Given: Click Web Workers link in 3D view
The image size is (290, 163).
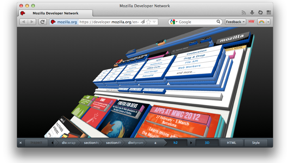Looking at the screenshot, I should tap(189, 67).
